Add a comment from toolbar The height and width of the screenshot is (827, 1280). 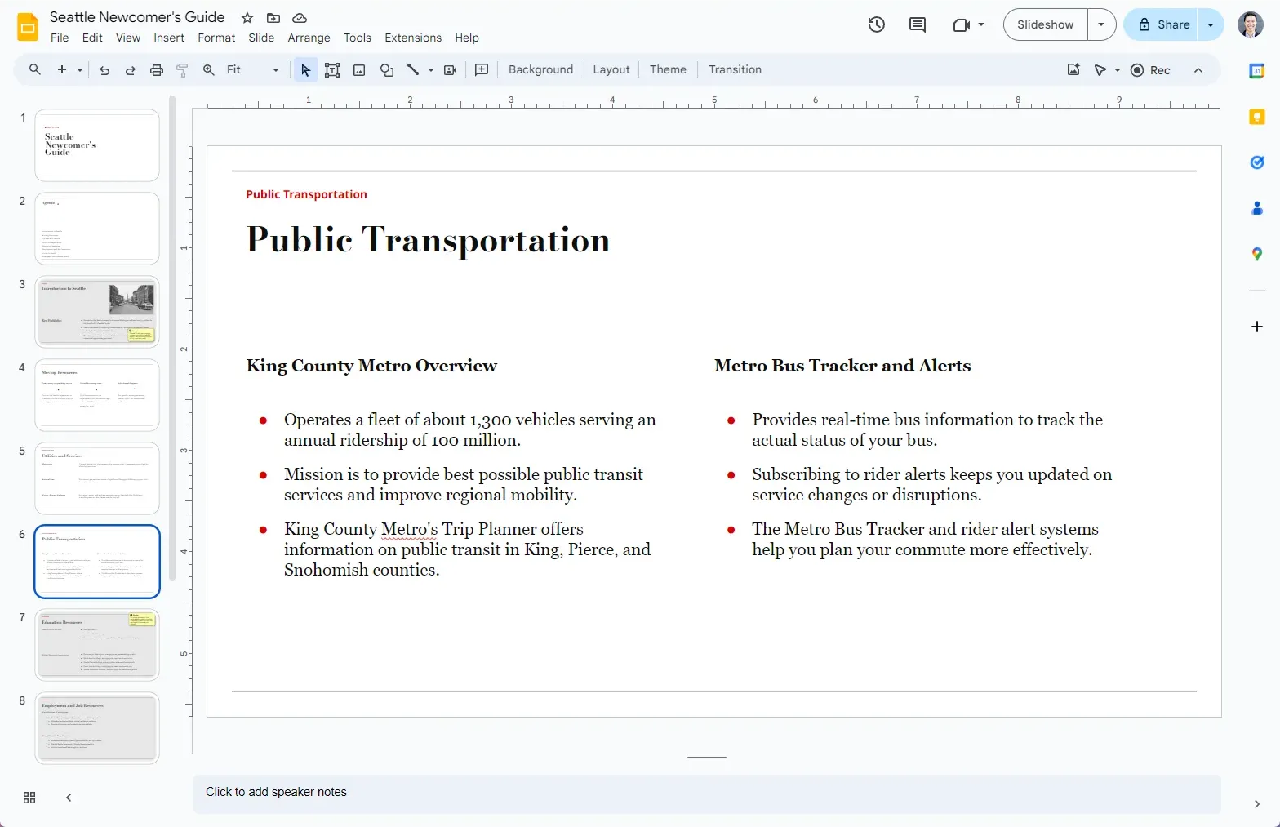[x=482, y=69]
